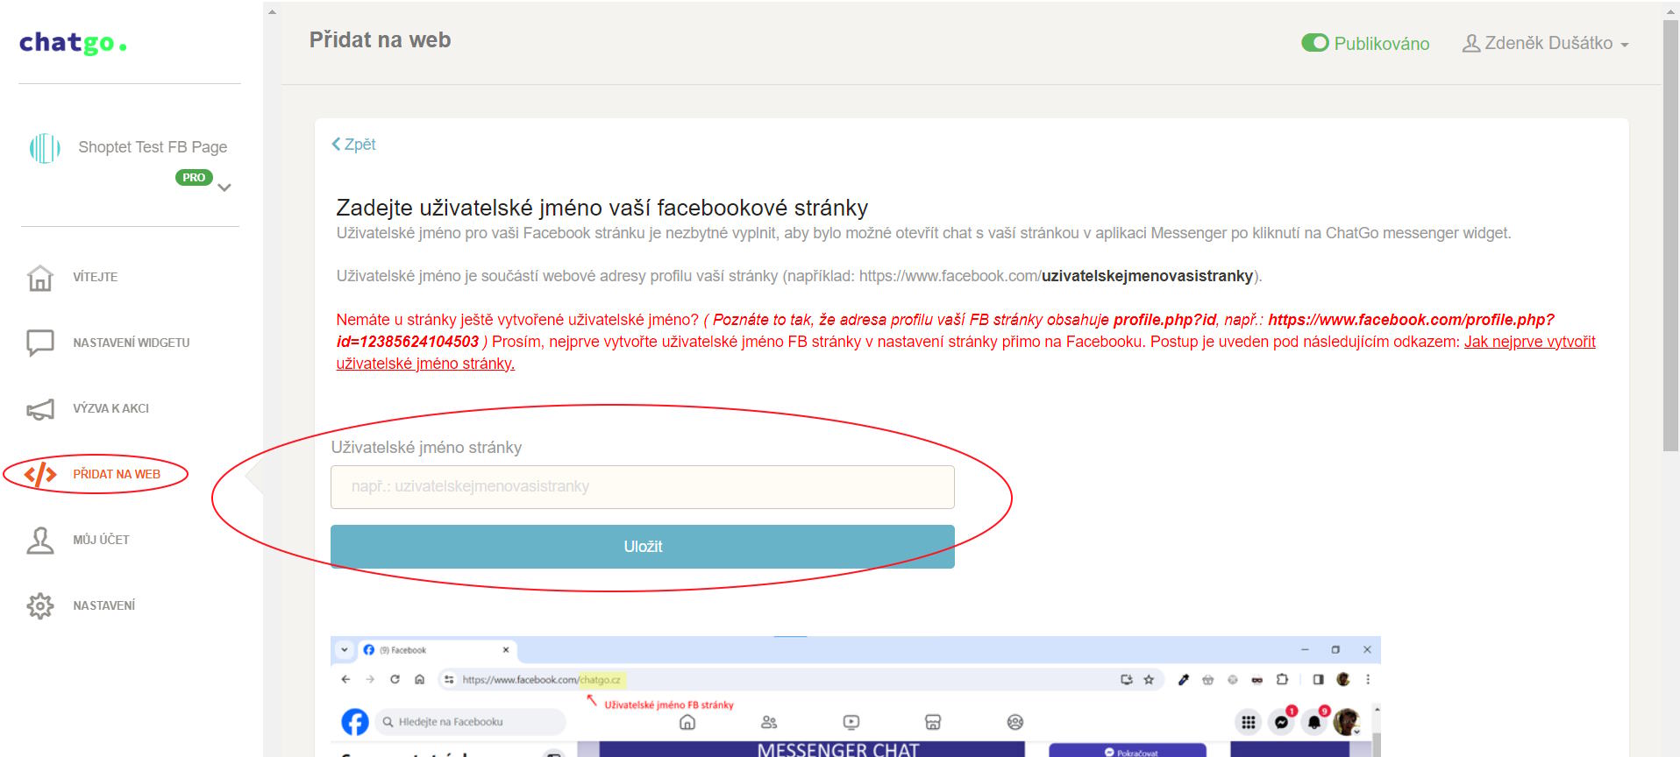Viewport: 1680px width, 757px height.
Task: Click the code brackets icon
Action: [40, 475]
